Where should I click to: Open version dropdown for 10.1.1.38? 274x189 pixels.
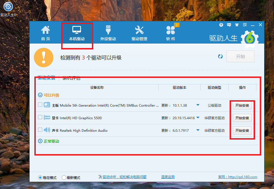(x=198, y=105)
